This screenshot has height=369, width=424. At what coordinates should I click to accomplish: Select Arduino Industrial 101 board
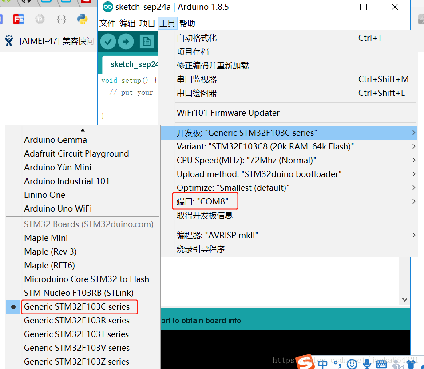point(83,181)
